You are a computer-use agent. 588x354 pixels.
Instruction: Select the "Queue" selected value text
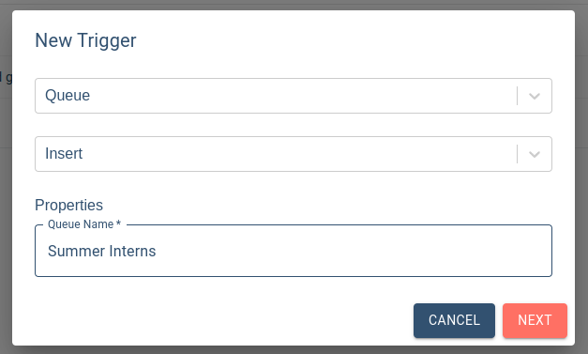click(68, 96)
